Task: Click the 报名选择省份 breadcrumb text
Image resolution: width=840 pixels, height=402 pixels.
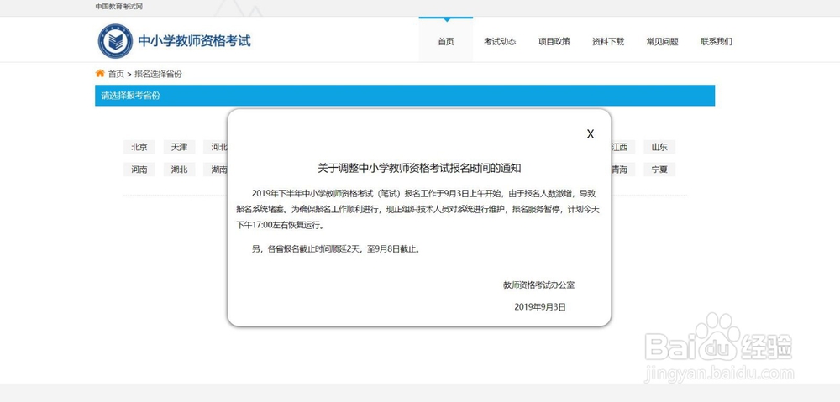Action: (158, 74)
